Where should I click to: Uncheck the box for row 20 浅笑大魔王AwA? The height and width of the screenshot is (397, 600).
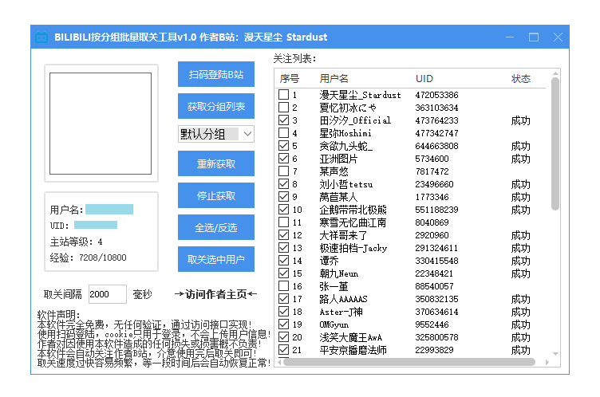283,337
